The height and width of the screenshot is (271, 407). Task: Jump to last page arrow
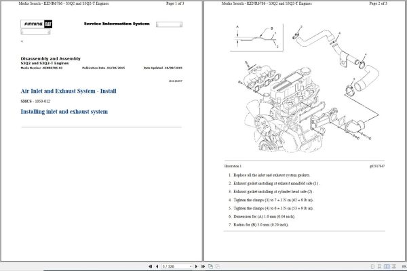click(x=203, y=266)
